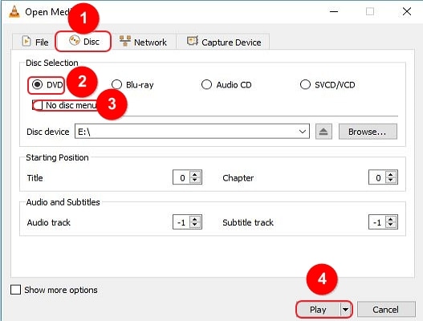Cancel the Open Media dialog
The image size is (423, 321).
tap(386, 310)
